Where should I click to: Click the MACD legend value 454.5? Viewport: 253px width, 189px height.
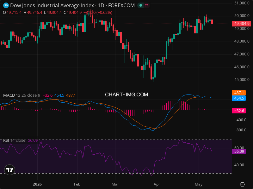(59, 95)
